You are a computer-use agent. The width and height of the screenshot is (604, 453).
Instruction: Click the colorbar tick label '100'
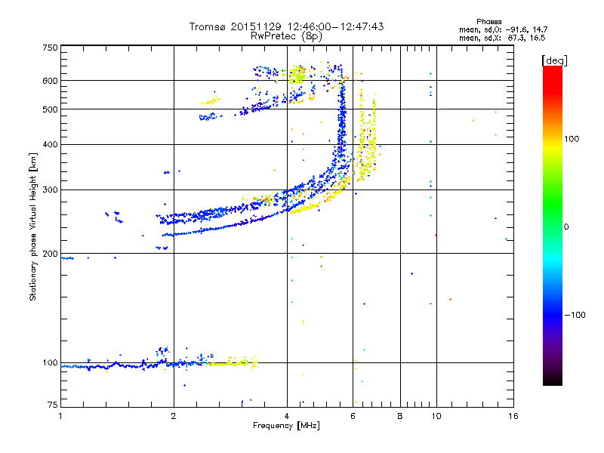click(572, 139)
